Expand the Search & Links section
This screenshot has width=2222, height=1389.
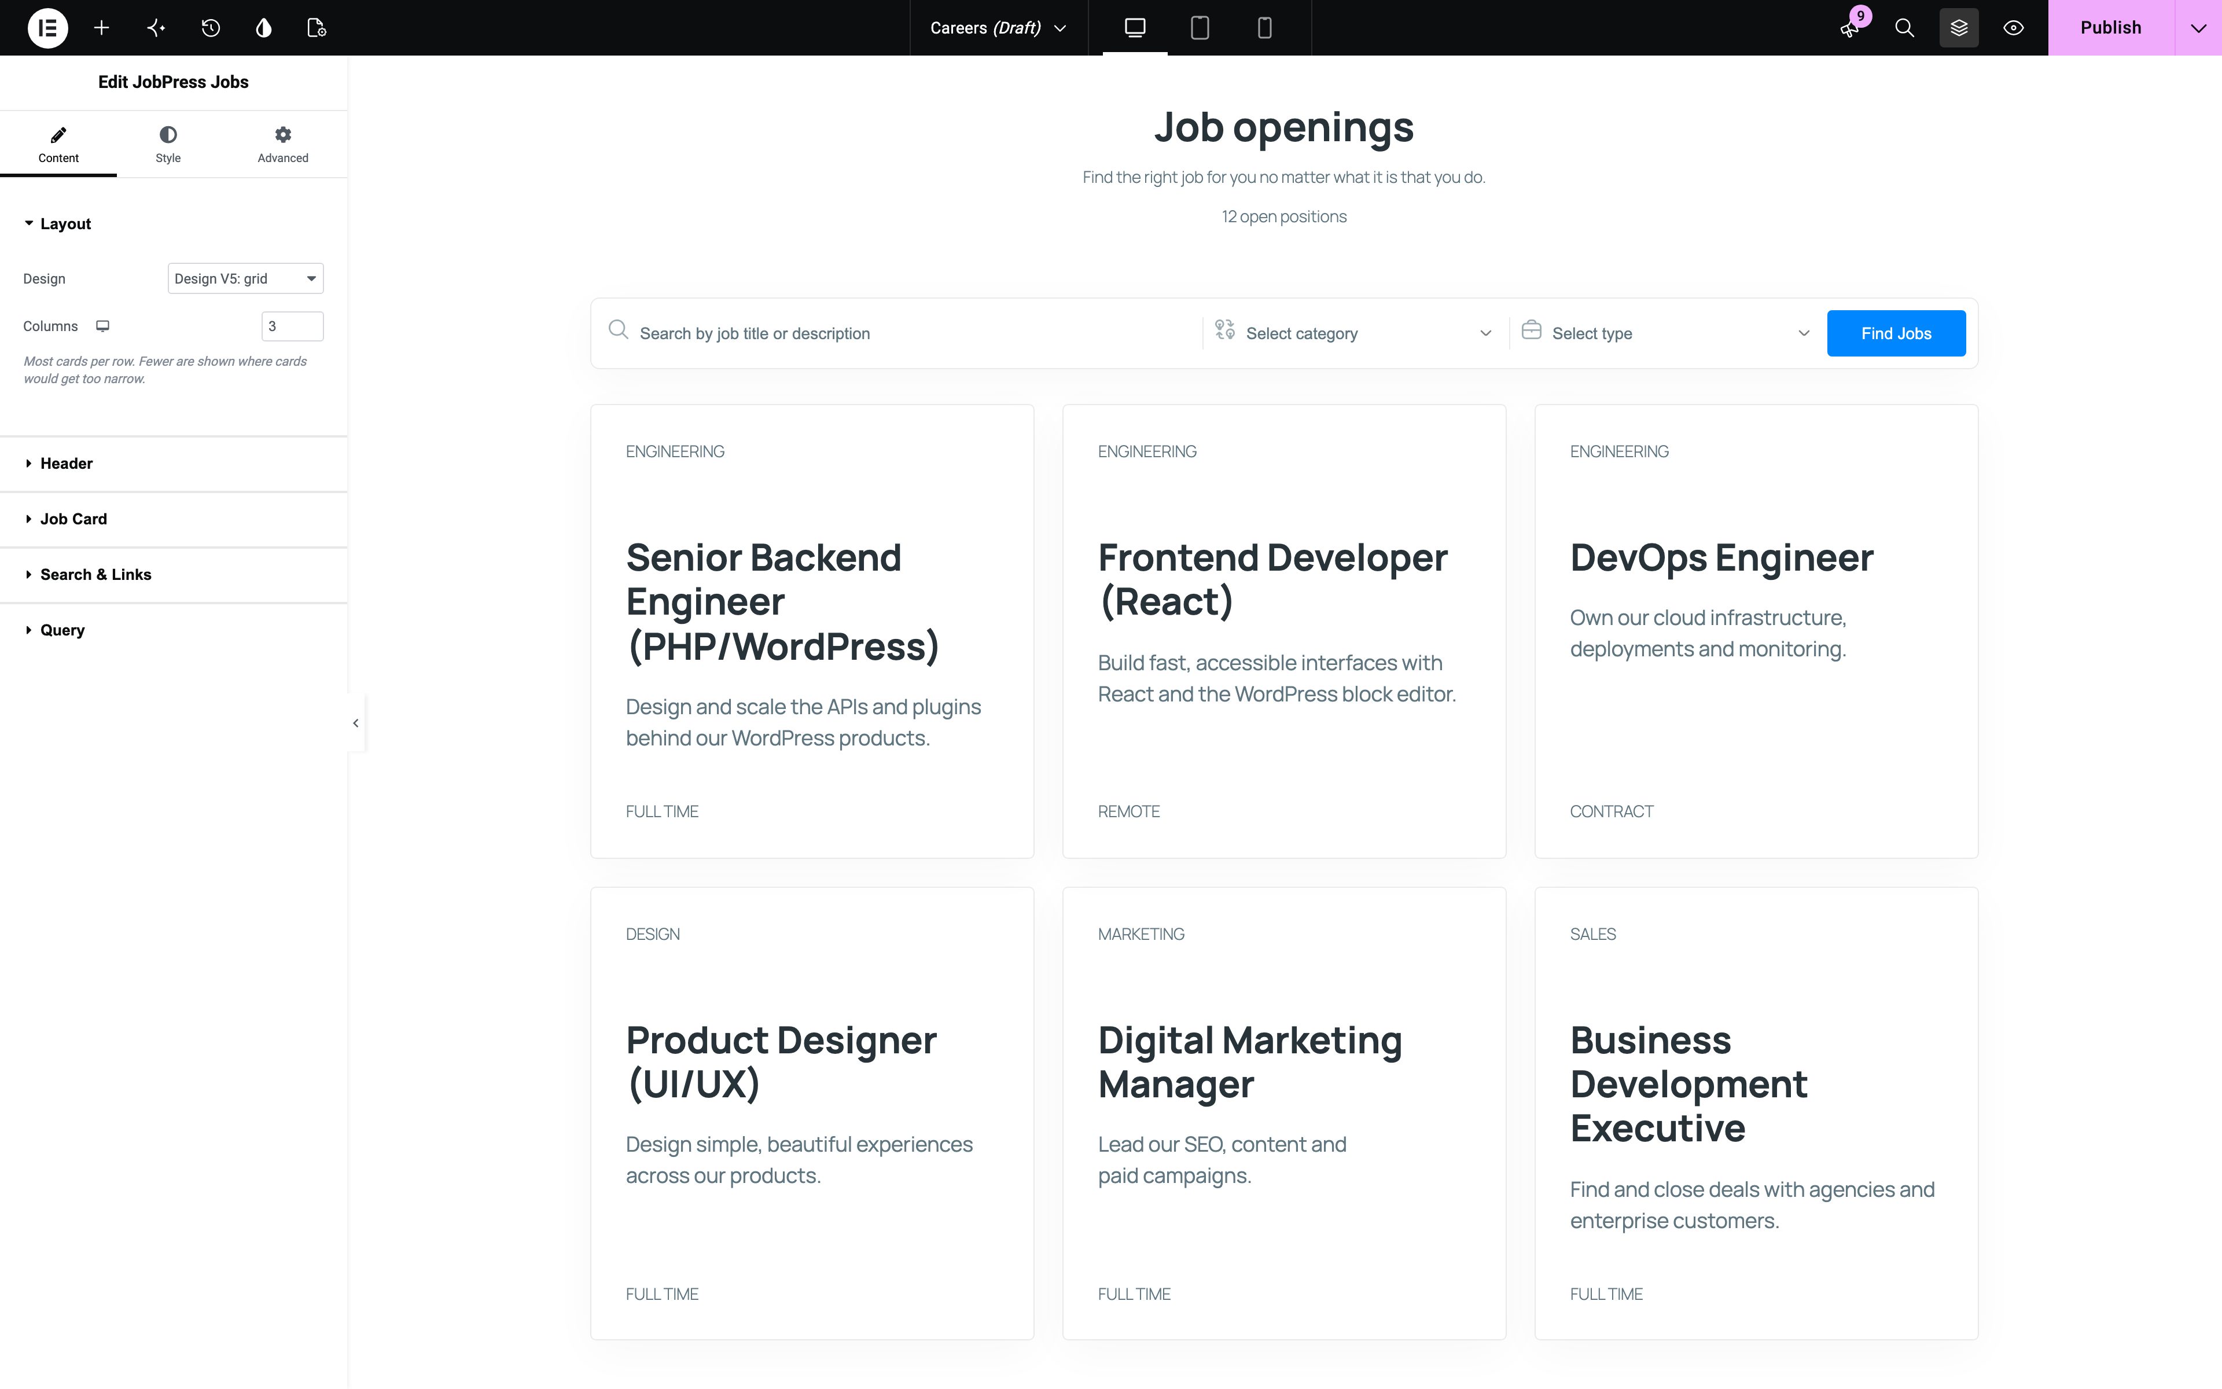click(174, 575)
